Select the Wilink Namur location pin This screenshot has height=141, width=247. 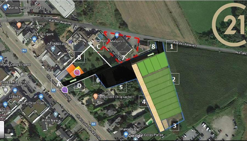click(56, 114)
